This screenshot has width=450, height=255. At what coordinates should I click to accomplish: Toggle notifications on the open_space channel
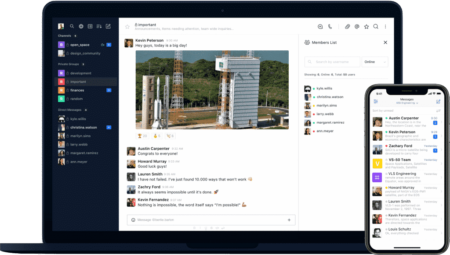pos(104,44)
